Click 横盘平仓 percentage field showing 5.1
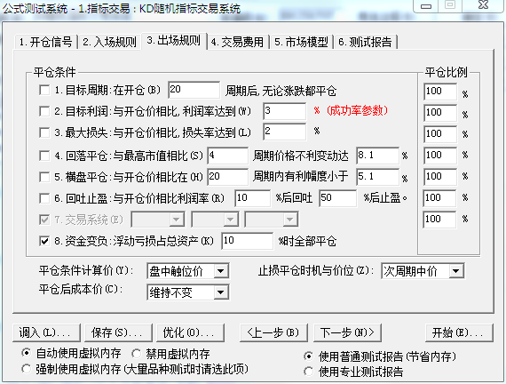The image size is (506, 384). [377, 177]
